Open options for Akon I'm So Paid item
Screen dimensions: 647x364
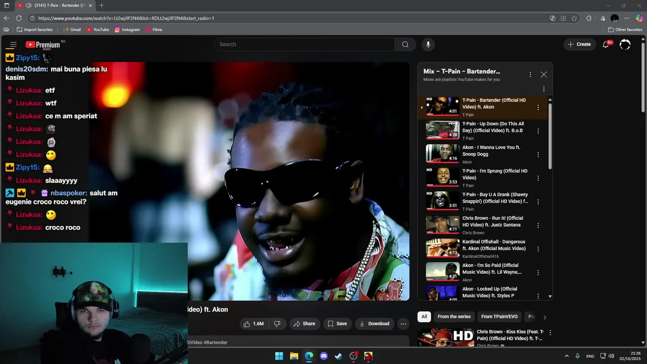pyautogui.click(x=538, y=272)
